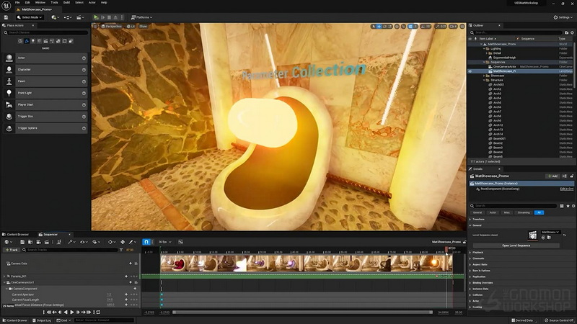577x324 pixels.
Task: Click the track filter funnel icon
Action: click(x=121, y=250)
